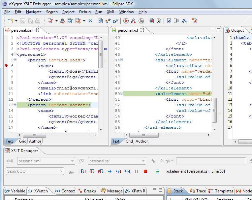Open the Validate options dropdown arrow
Viewport: 252px width, 200px height.
(x=56, y=21)
